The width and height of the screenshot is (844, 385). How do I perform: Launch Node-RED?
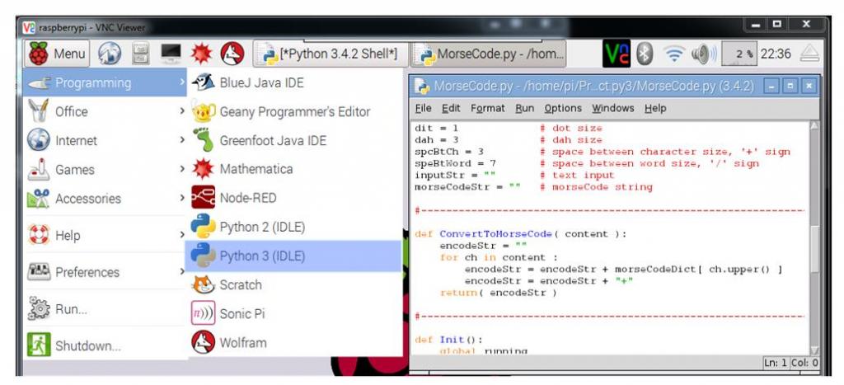294,198
